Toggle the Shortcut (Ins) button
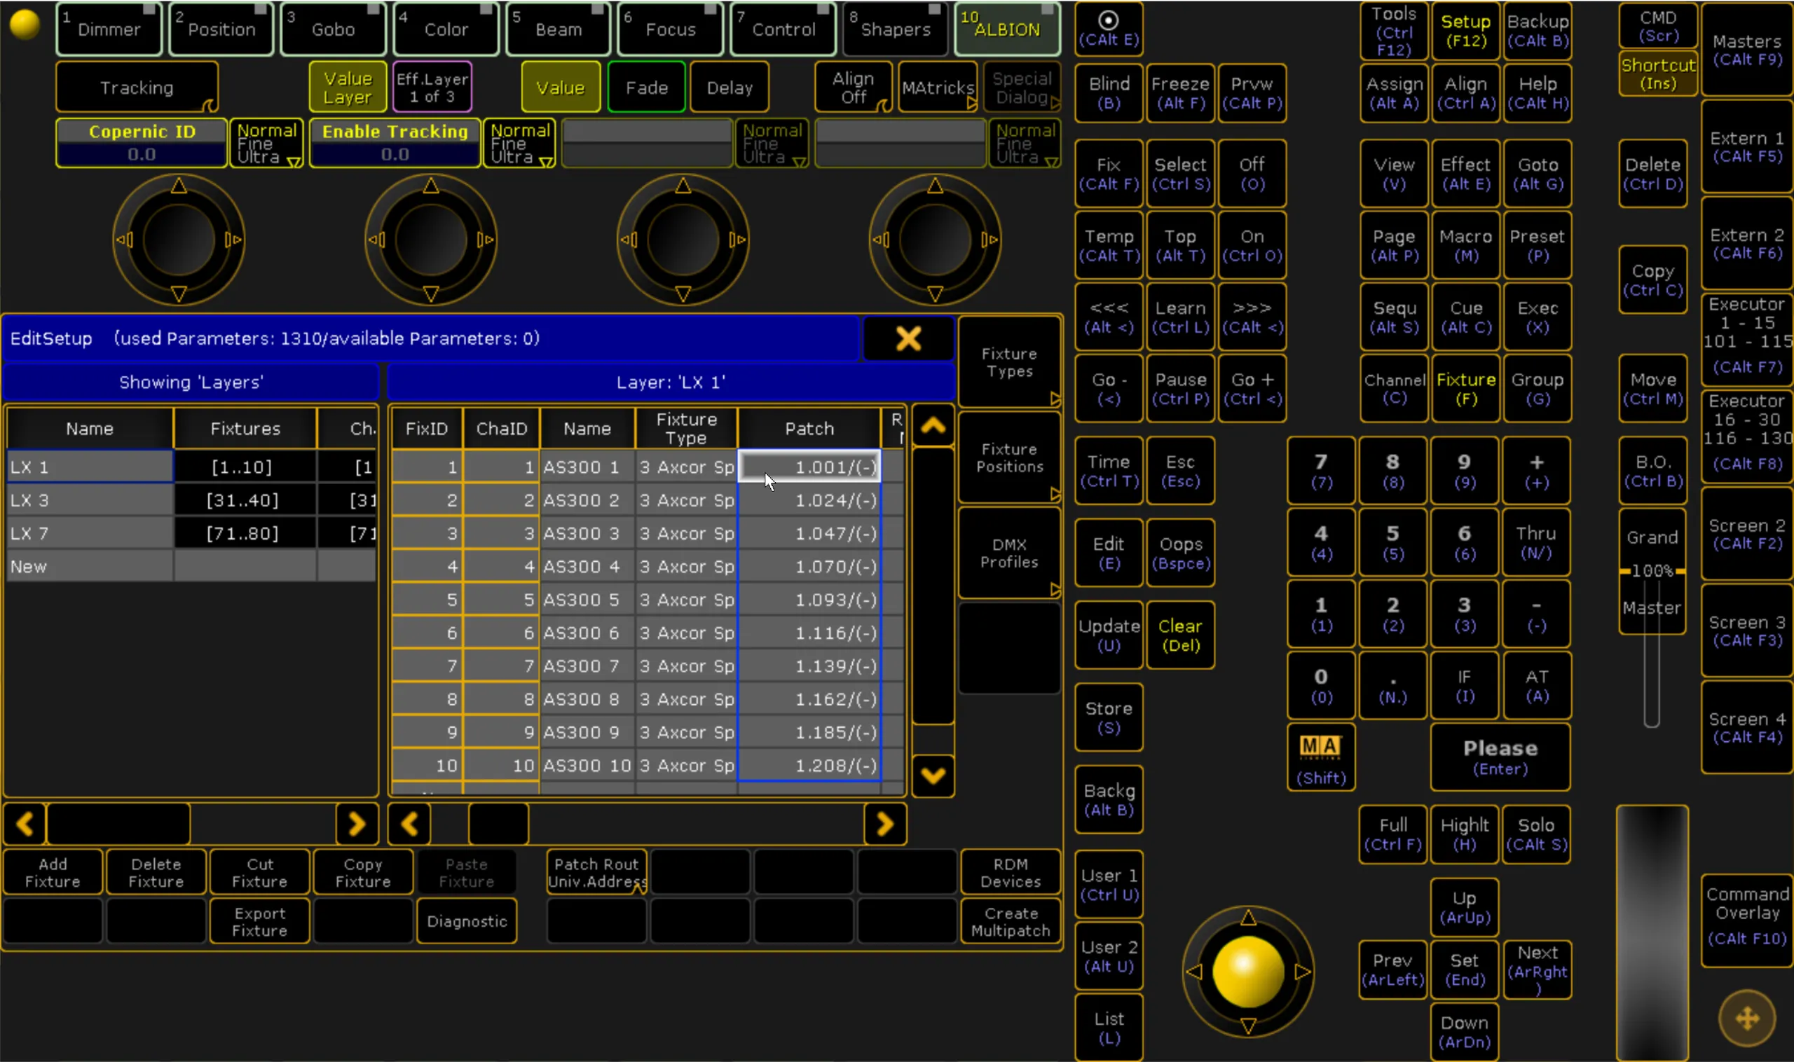 click(1657, 74)
